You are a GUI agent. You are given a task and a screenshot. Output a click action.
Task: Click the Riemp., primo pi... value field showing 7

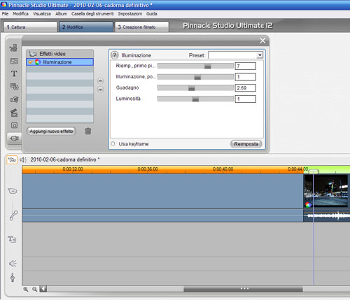(245, 66)
